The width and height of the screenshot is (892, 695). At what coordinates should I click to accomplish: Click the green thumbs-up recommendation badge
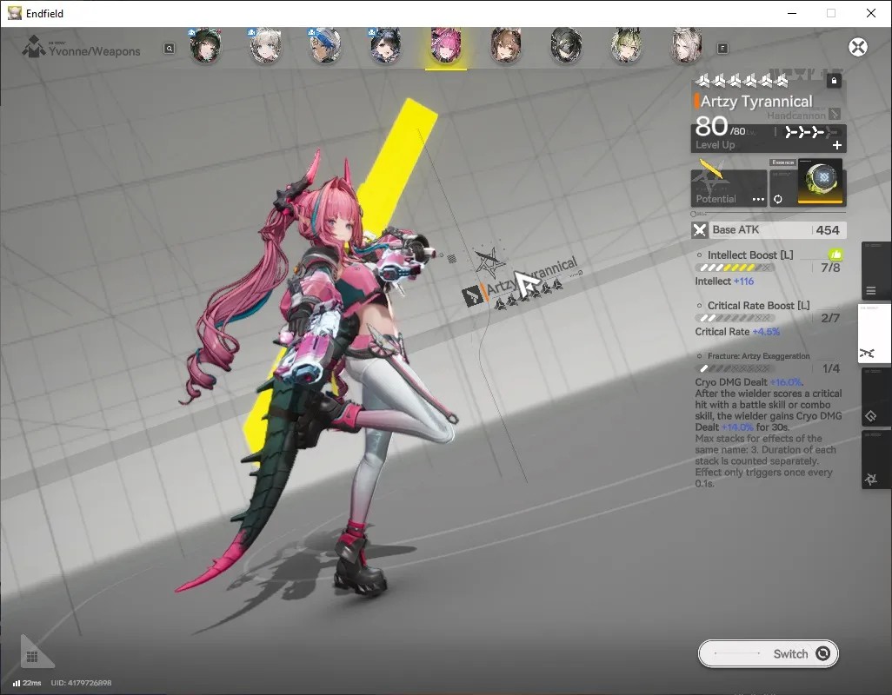[835, 255]
